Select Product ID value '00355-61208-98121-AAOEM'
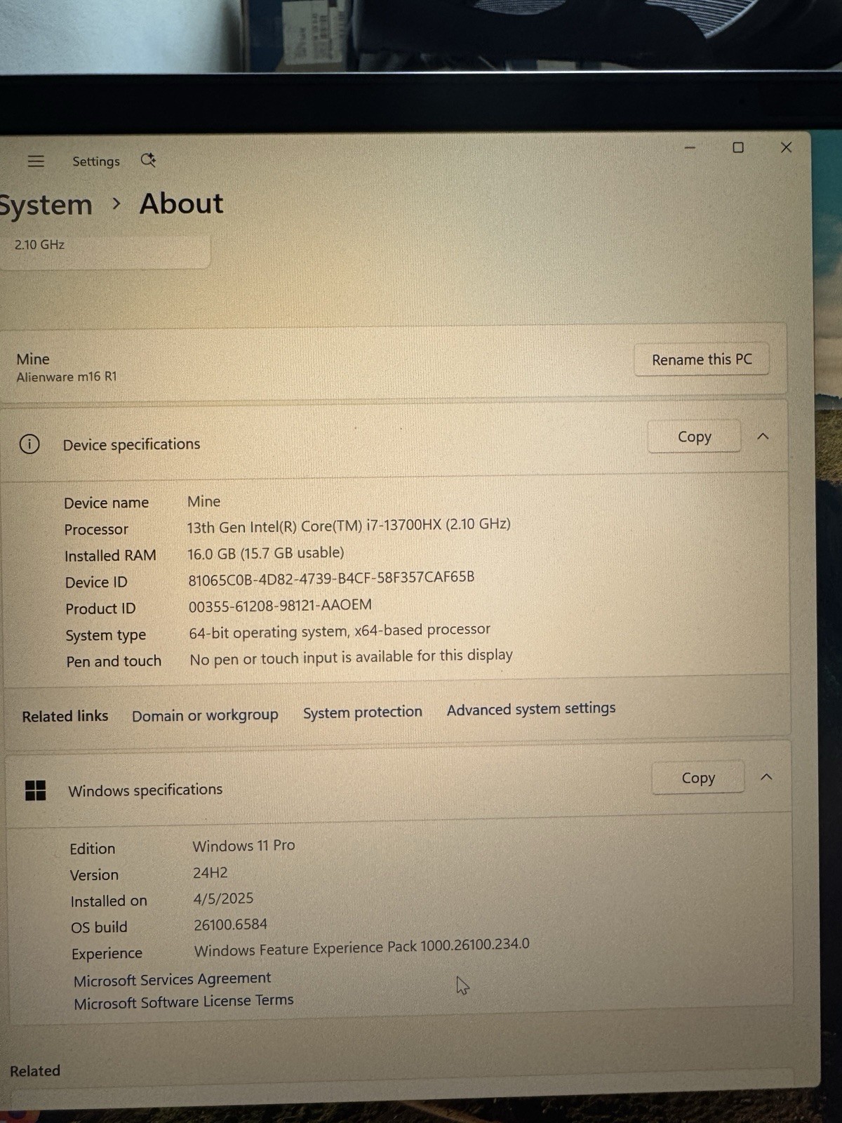Screen dimensions: 842x1123 click(280, 605)
